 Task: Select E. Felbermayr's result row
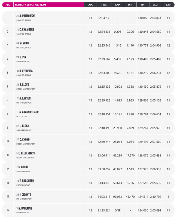click(88, 155)
